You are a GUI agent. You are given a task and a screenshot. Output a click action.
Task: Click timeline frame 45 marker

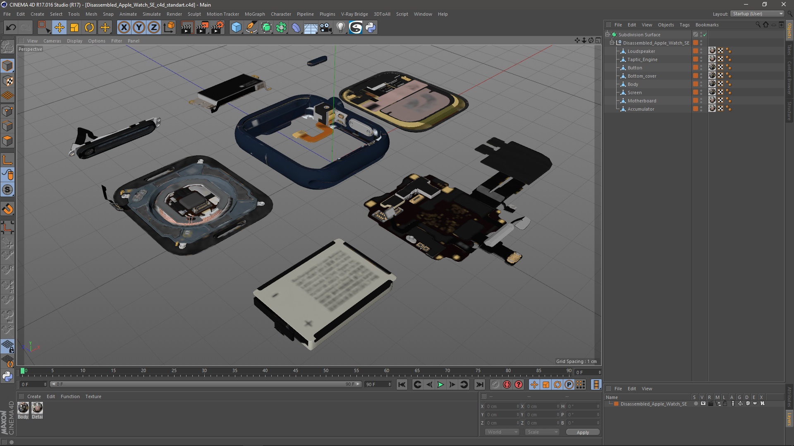[296, 372]
